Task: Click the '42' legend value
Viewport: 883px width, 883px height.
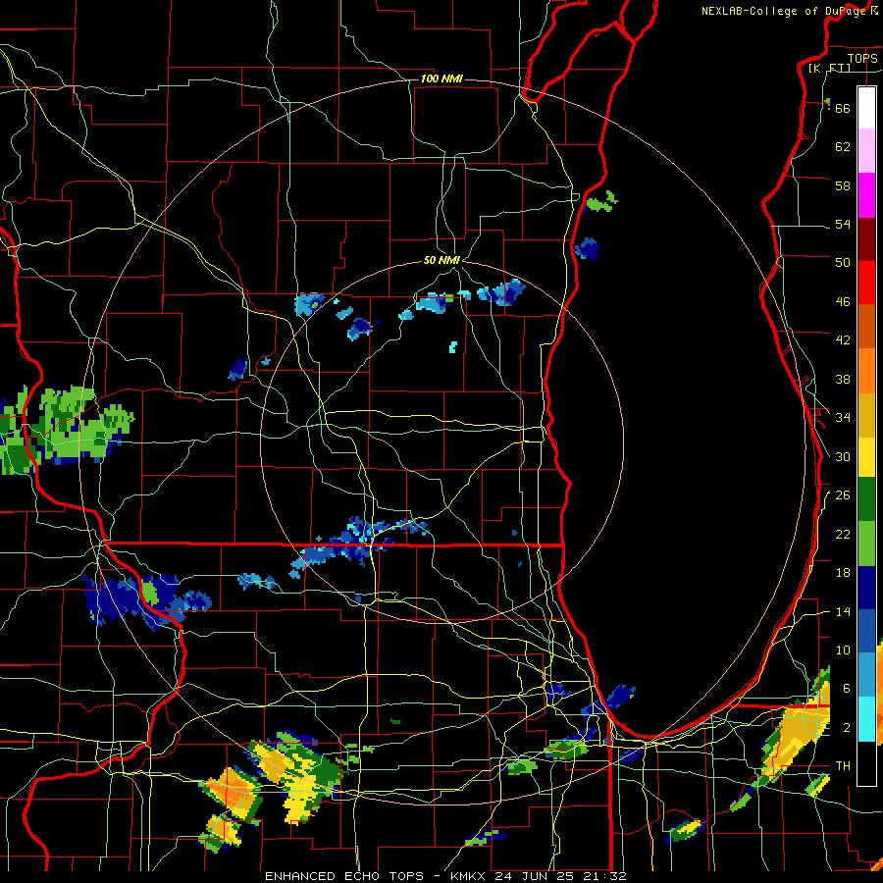Action: coord(843,339)
